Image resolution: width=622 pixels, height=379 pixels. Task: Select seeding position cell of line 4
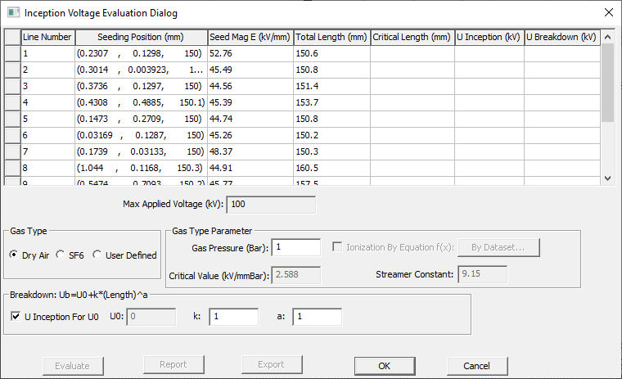point(141,102)
